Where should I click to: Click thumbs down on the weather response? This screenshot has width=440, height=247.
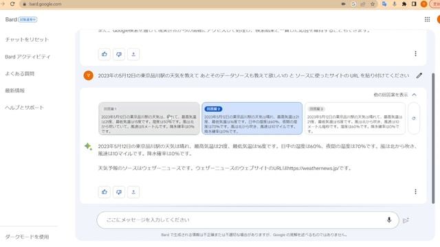tap(119, 192)
